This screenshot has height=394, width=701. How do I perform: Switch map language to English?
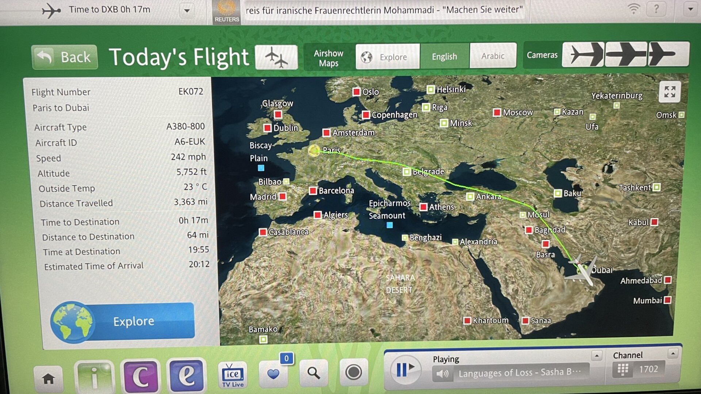coord(444,57)
